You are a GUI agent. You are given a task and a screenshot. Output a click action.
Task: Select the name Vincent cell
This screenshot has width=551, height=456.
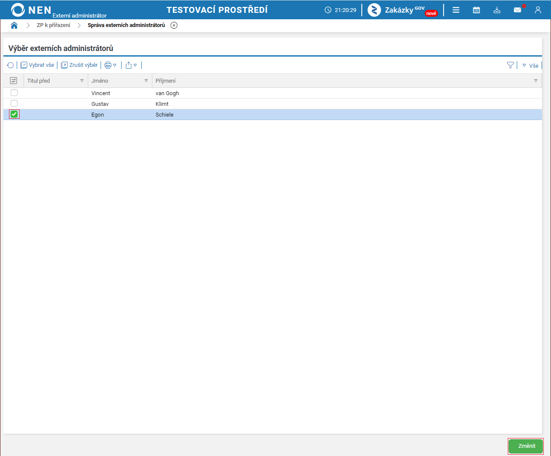click(x=101, y=93)
